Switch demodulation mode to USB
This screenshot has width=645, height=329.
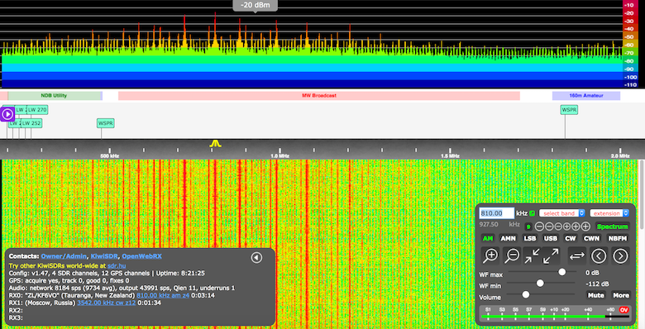551,238
